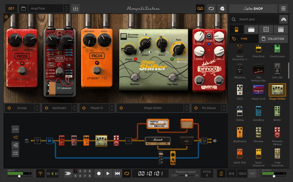Click the tuner icon in bottom bar
The height and width of the screenshot is (182, 293).
[x=40, y=173]
